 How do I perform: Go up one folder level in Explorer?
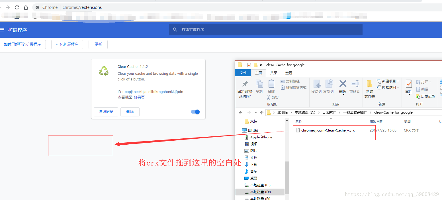pos(262,112)
